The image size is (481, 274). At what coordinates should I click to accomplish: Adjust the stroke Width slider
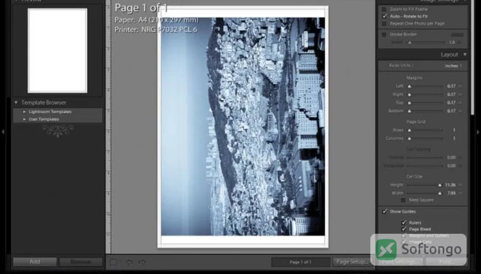[426, 43]
